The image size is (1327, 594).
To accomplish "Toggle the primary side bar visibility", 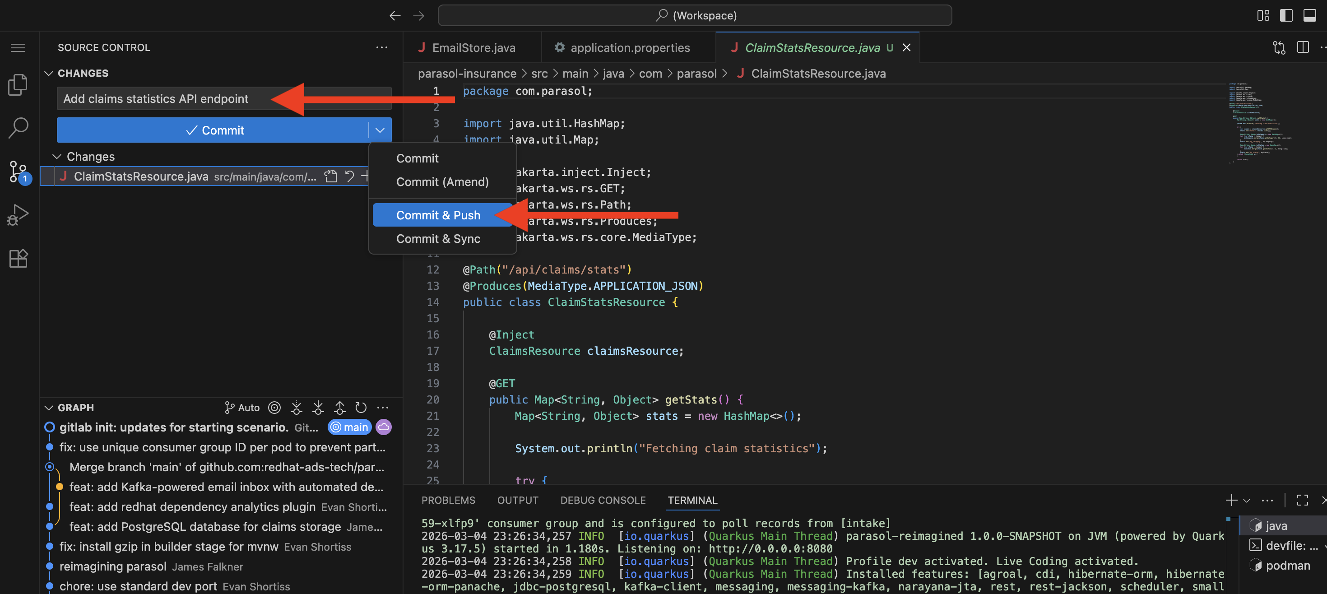I will point(1286,15).
